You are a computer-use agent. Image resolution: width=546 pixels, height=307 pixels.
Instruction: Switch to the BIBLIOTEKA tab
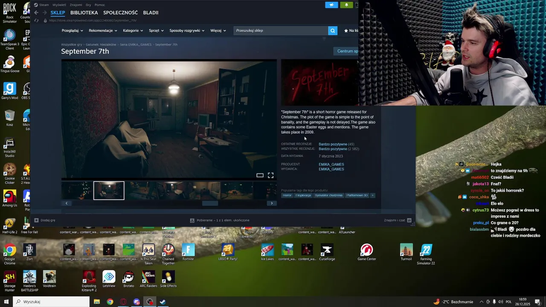pos(84,13)
